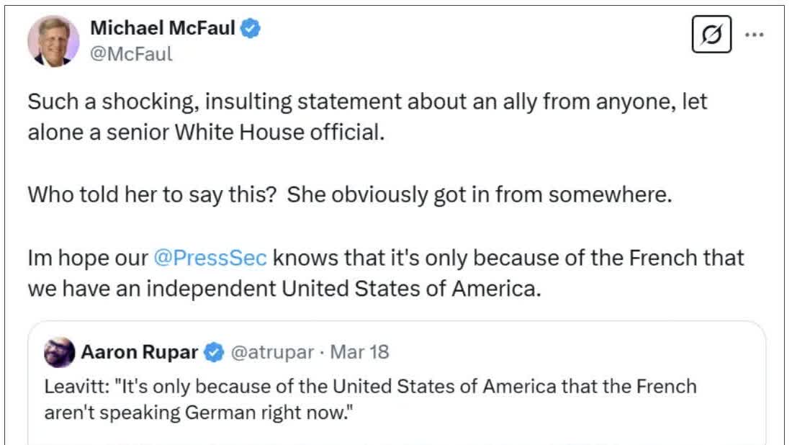Click the Michael McFaul display name

pyautogui.click(x=164, y=29)
